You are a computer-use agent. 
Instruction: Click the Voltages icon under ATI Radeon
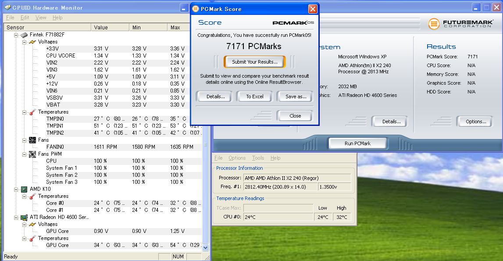pos(32,225)
